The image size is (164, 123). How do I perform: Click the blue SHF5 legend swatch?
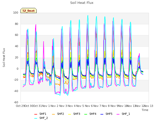102,114
